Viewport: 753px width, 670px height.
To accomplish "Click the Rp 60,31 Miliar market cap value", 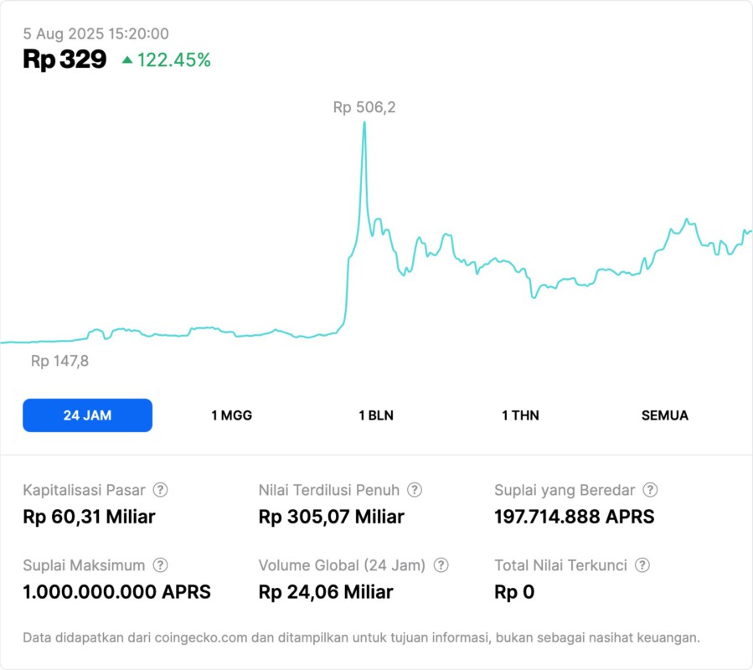I will (x=89, y=517).
